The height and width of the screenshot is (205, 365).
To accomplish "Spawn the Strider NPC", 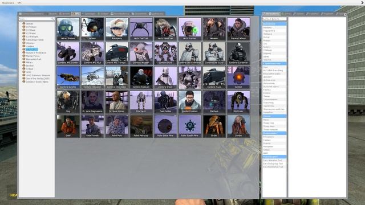I will tap(214, 126).
